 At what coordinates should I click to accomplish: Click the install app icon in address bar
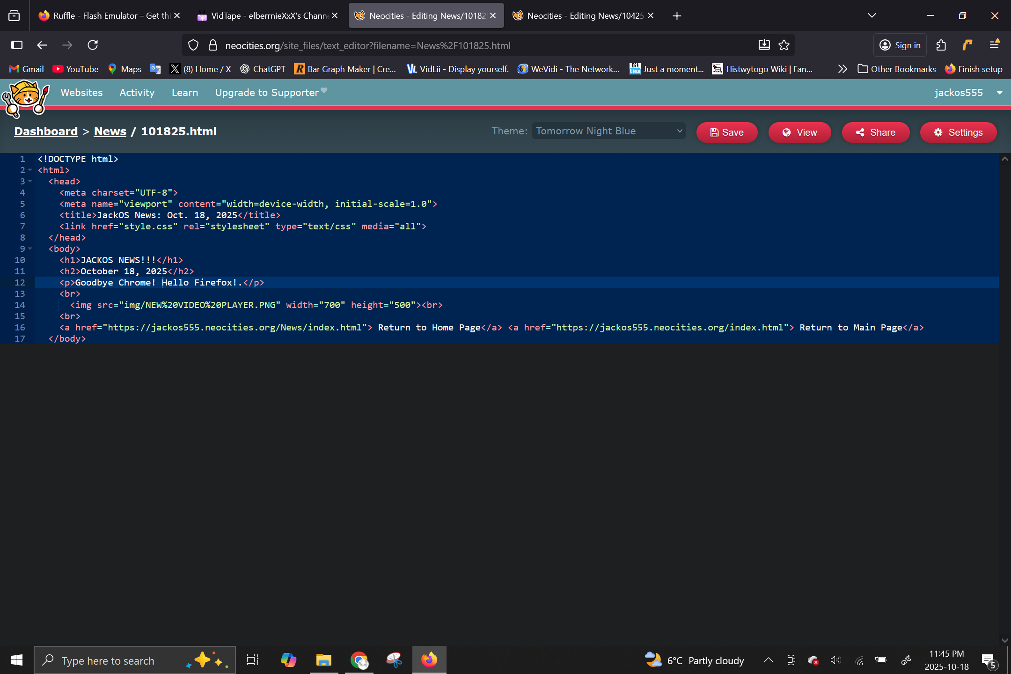[x=764, y=45]
